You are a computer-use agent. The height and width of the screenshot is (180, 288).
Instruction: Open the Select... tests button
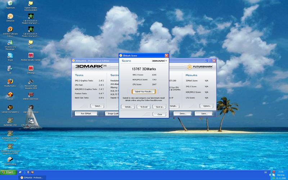click(98, 106)
